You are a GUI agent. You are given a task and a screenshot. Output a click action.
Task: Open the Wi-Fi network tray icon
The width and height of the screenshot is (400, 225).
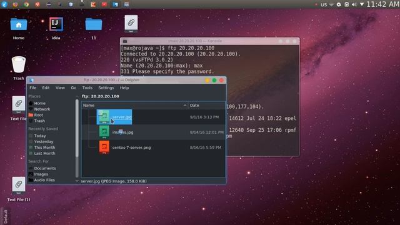click(x=331, y=4)
